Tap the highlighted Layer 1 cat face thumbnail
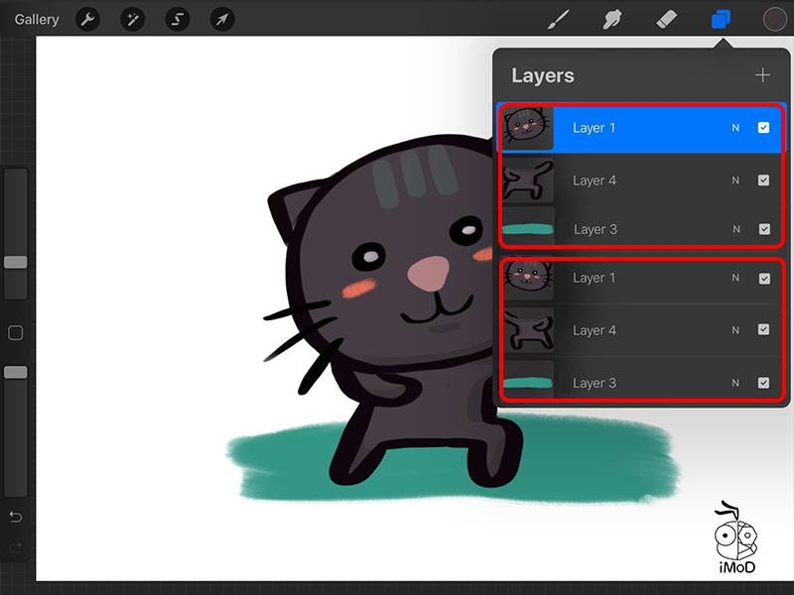Image resolution: width=794 pixels, height=595 pixels. coord(528,127)
